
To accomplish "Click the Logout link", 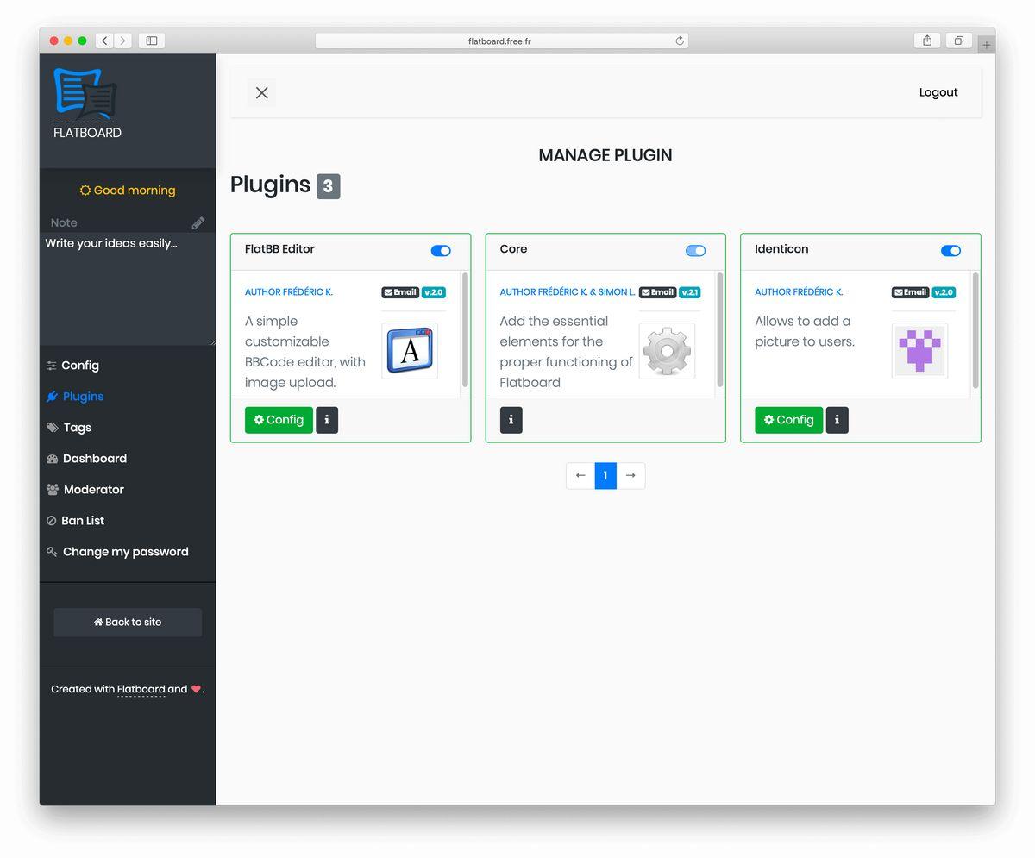I will [x=938, y=93].
